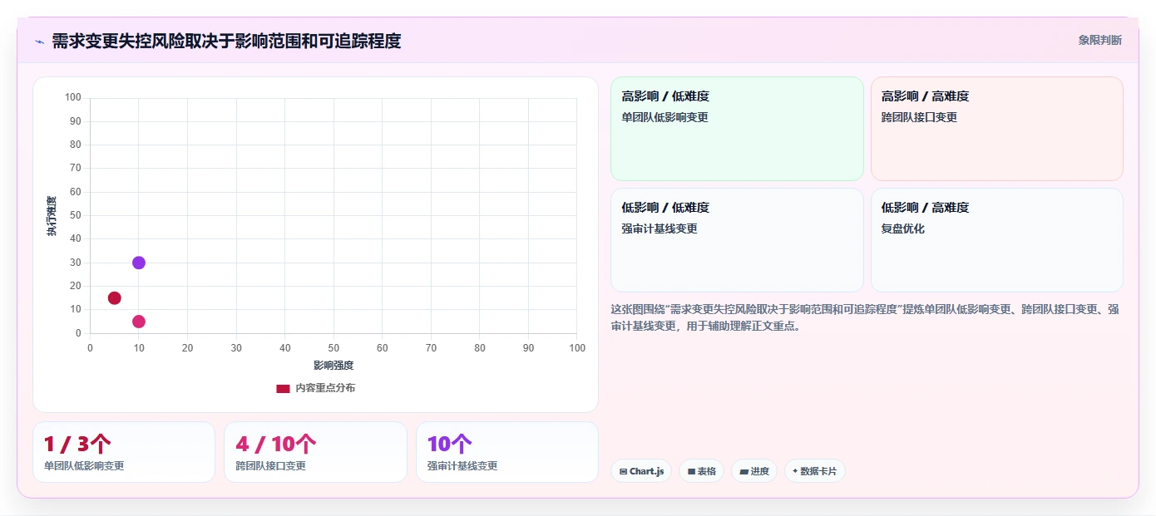The image size is (1156, 516).
Task: Click the 强审计基线变更 text in the quadrant card
Action: click(660, 229)
